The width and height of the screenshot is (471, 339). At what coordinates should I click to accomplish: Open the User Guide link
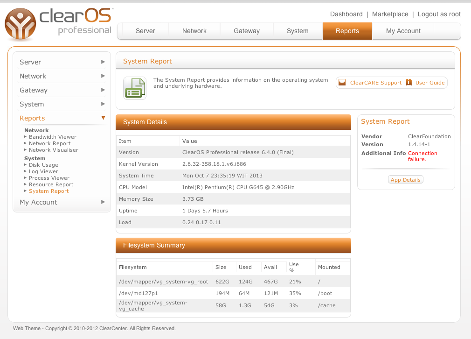pos(430,83)
